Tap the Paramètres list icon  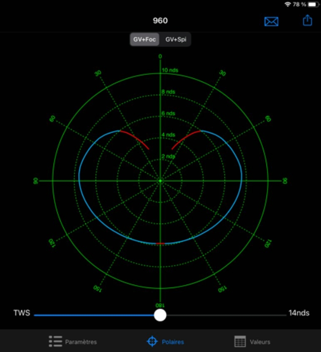[55, 341]
